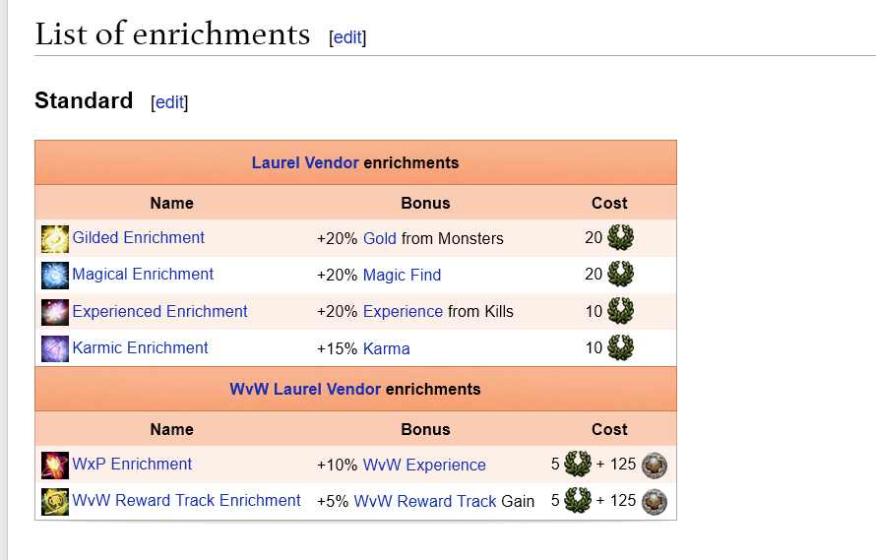Follow the WvW Experience link
876x560 pixels.
click(424, 465)
